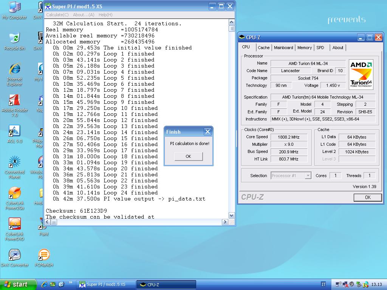Switch to the SPD tab in CPU-Z
Screen dimensions: 387x290
(320, 48)
